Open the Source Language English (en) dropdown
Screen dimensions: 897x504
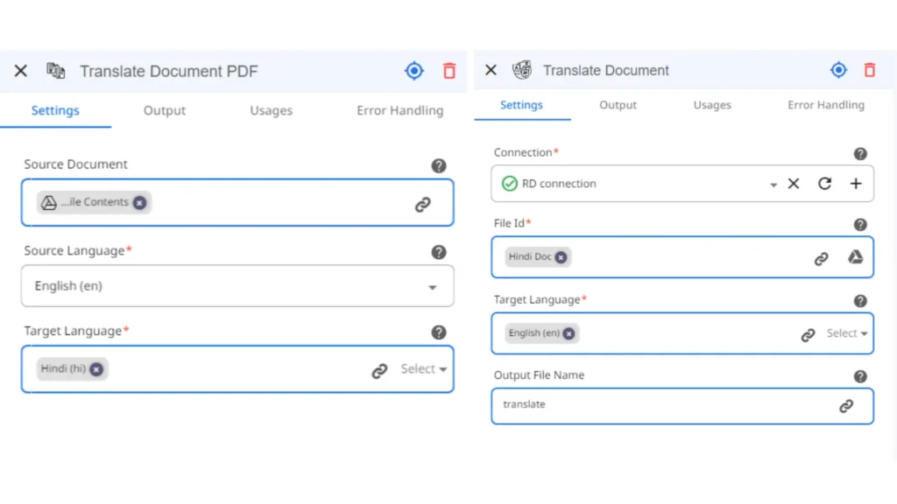(x=237, y=286)
